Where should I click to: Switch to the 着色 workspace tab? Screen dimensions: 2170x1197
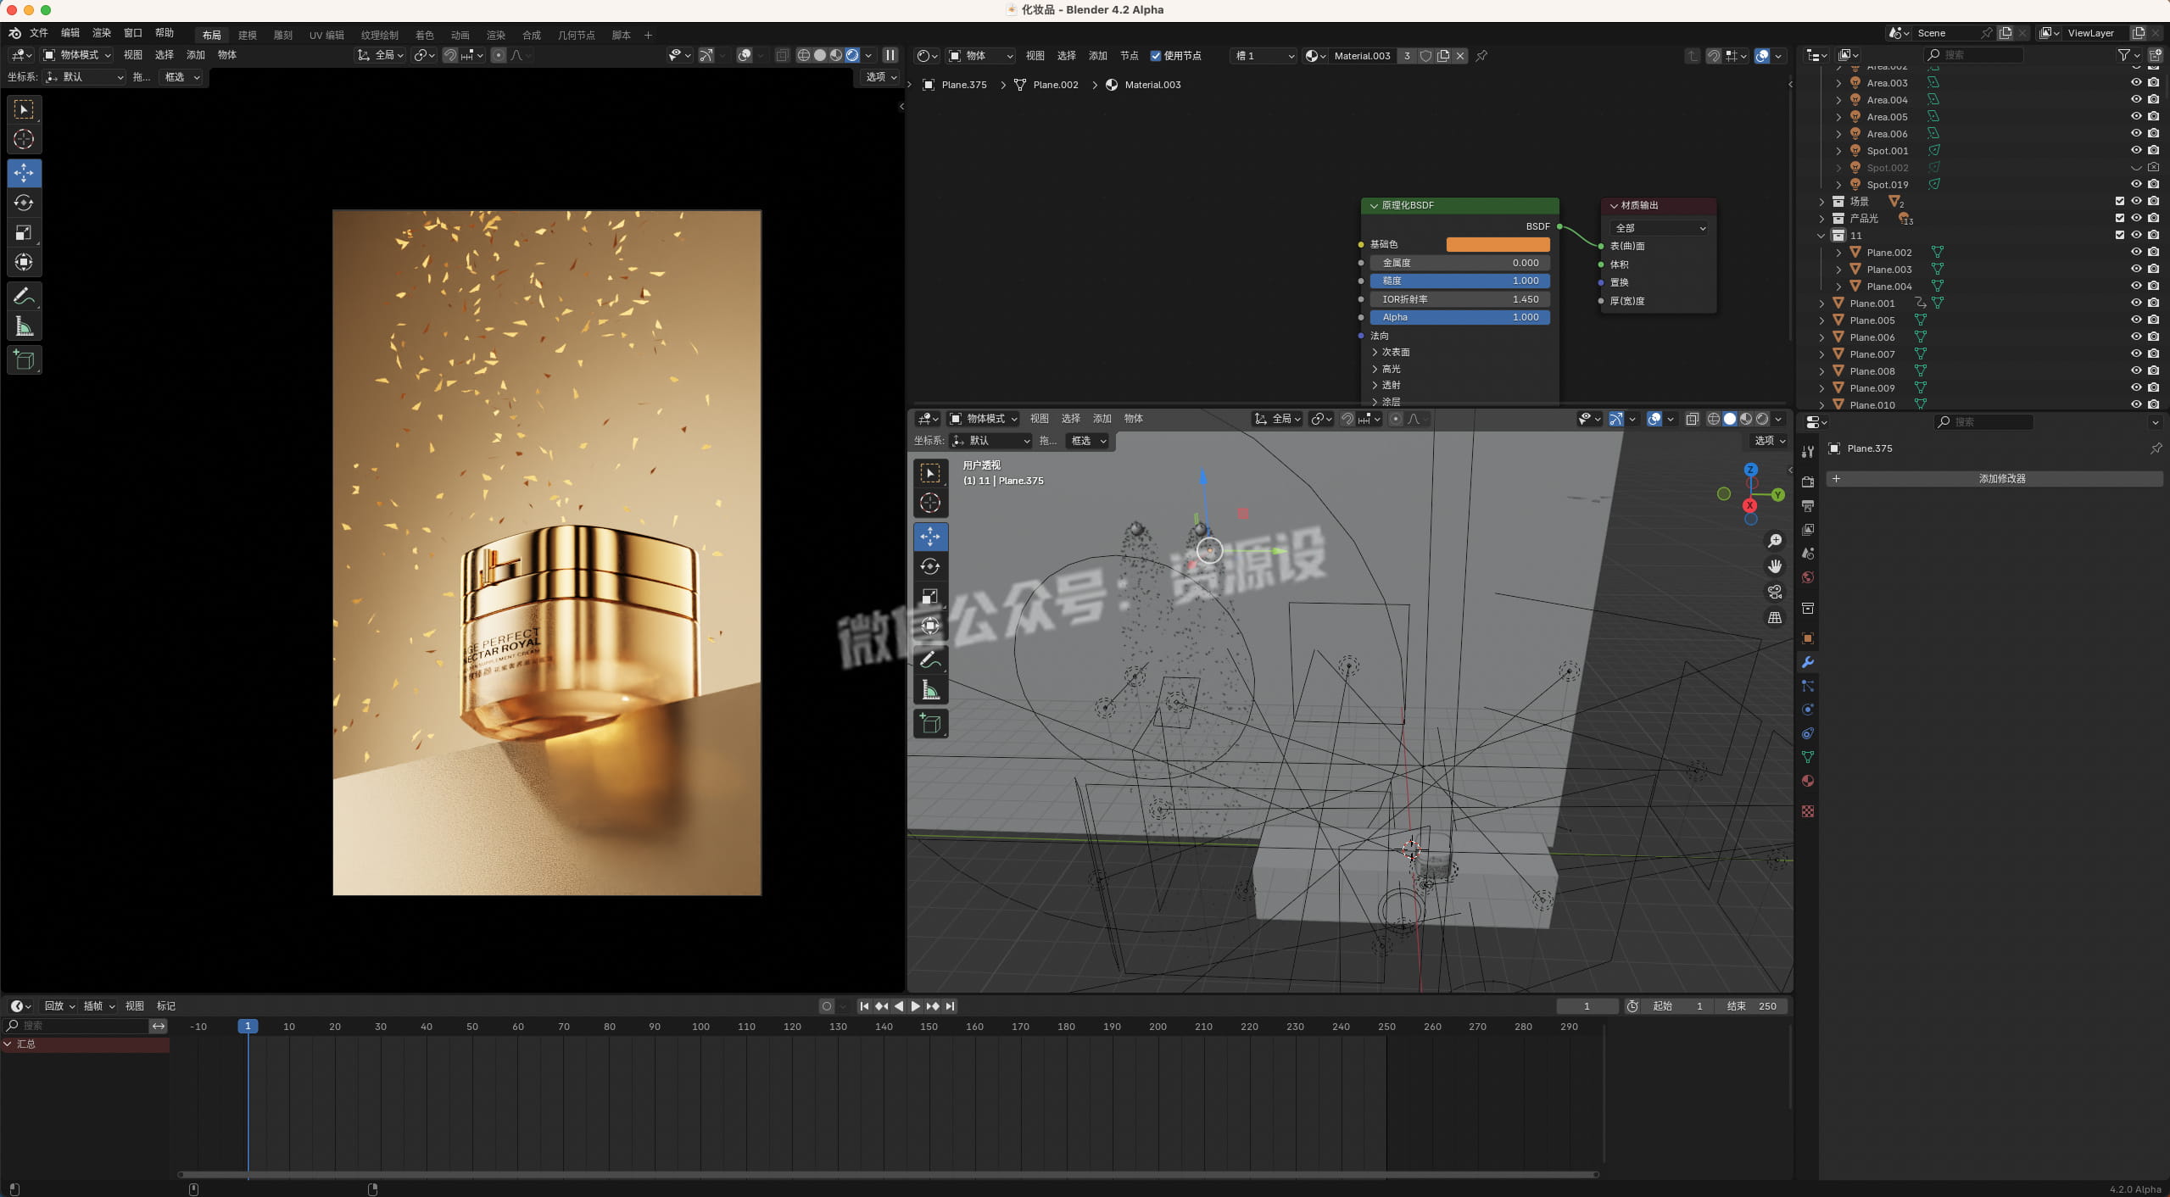tap(424, 35)
